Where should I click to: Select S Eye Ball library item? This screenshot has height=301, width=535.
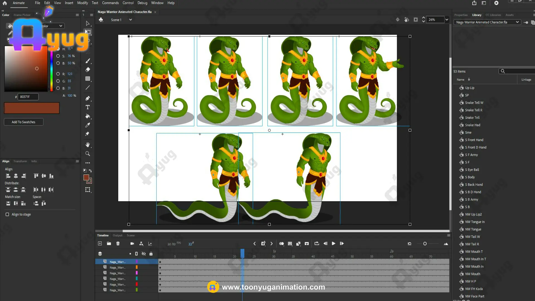pyautogui.click(x=472, y=170)
